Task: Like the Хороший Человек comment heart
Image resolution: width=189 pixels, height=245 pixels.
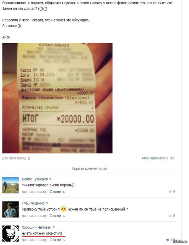Action: click(x=168, y=240)
